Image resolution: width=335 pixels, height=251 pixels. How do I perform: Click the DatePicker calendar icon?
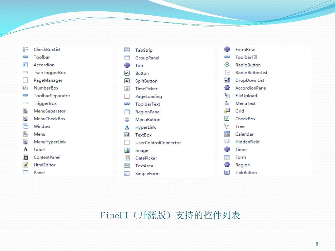tap(127, 158)
